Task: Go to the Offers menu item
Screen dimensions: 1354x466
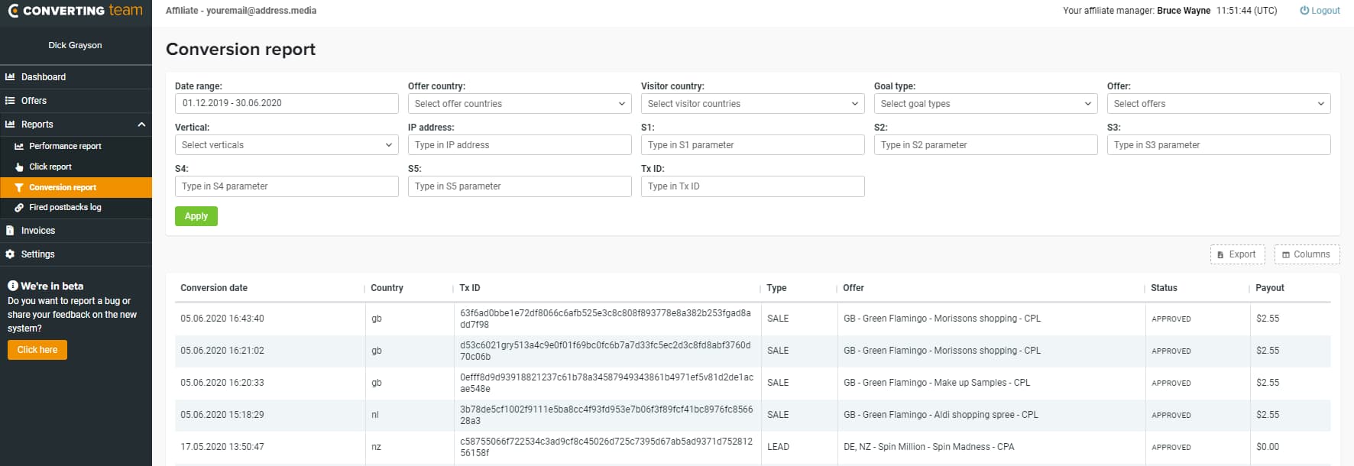Action: (76, 101)
